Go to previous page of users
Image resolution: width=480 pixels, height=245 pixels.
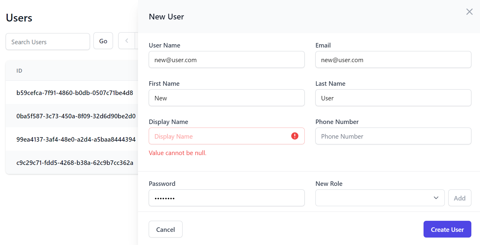127,41
